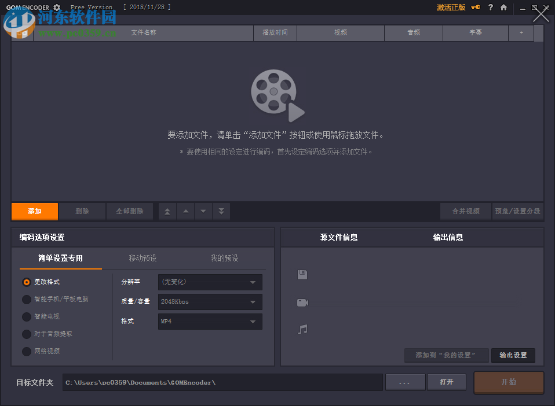Open GOM Encoder settings gear icon
Screen dimensions: 555x406
click(56, 7)
